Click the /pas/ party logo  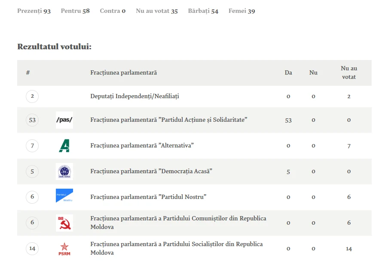point(64,120)
